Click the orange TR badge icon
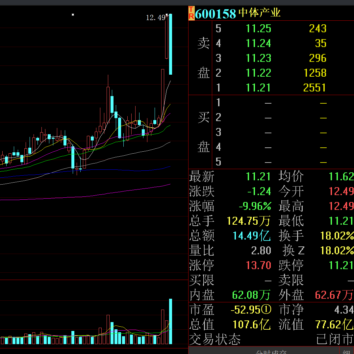Screen dimensions: 354x354 [191, 13]
